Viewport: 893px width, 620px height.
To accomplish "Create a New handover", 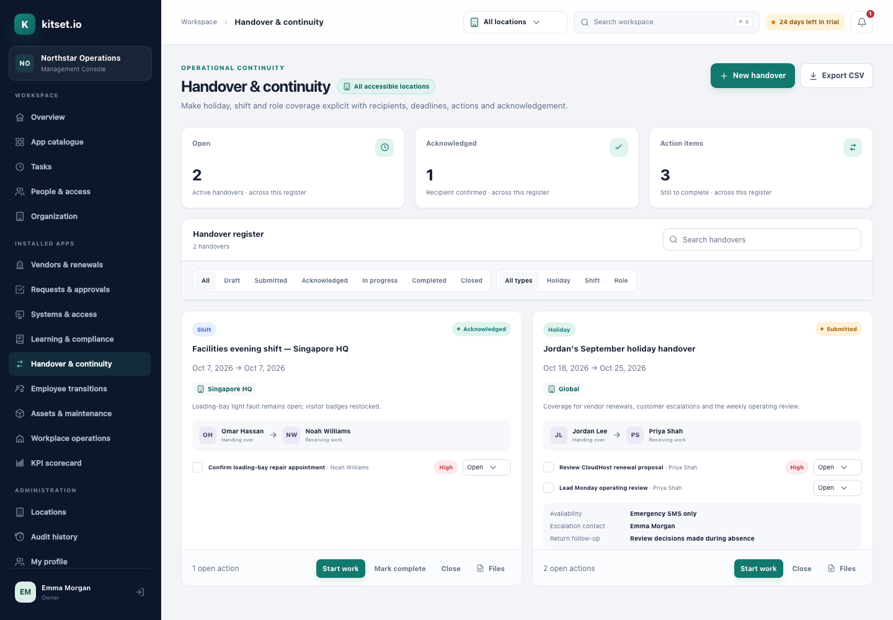I will pos(753,76).
